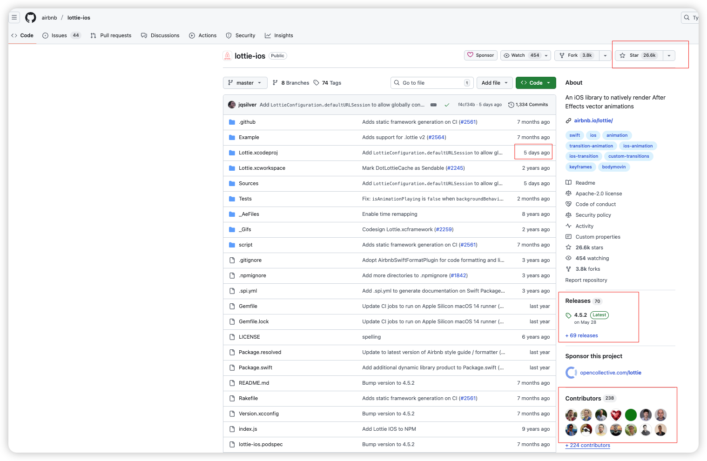The image size is (707, 461).
Task: Expand the Watch notifications dropdown
Action: (x=546, y=55)
